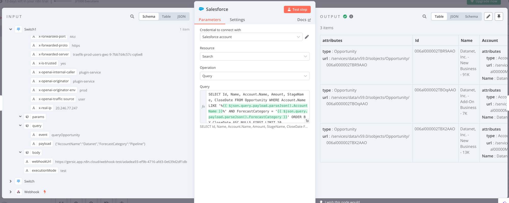Switch output view to JSON
This screenshot has height=203, width=509.
click(x=454, y=17)
